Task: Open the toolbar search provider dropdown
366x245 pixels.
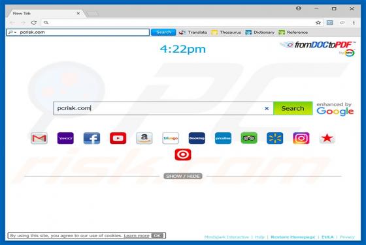Action: pyautogui.click(x=12, y=33)
